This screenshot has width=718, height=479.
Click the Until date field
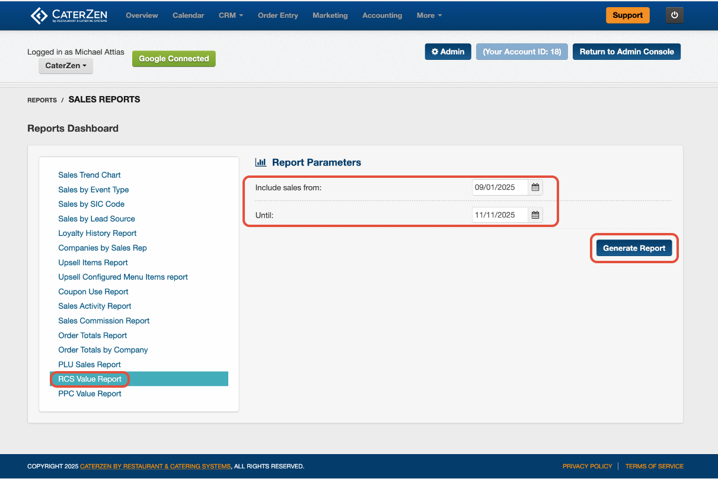(500, 215)
